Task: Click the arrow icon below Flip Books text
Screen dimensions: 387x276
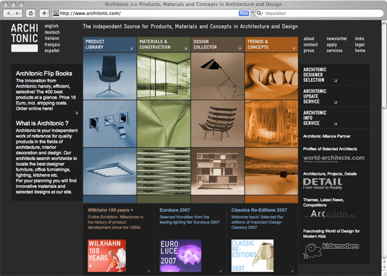Action: (x=77, y=113)
